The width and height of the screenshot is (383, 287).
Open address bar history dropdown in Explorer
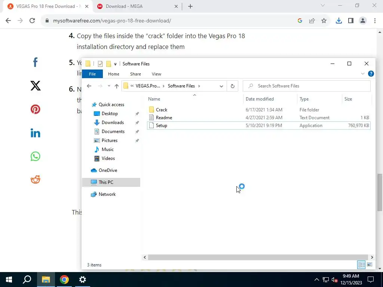221,86
